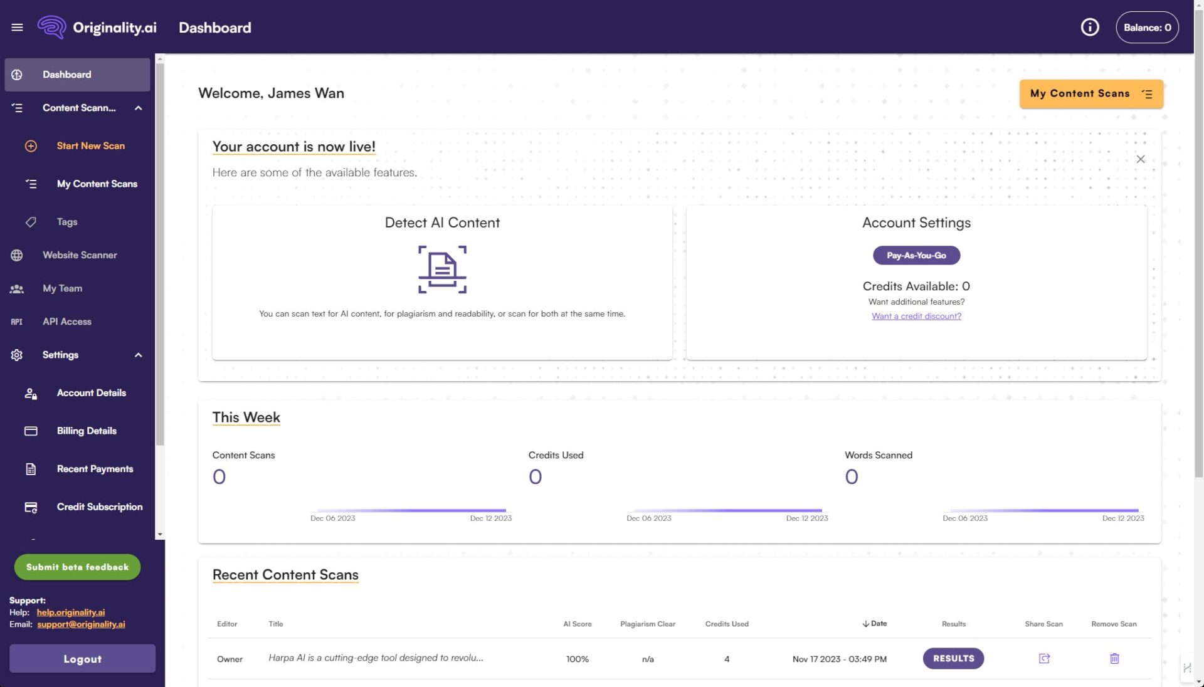Click the Detect AI Content card heading
Image resolution: width=1204 pixels, height=687 pixels.
coord(442,223)
